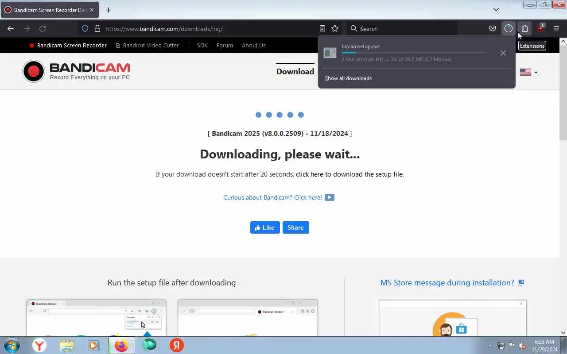Click the Facebook Share button
The width and height of the screenshot is (567, 354).
(296, 227)
